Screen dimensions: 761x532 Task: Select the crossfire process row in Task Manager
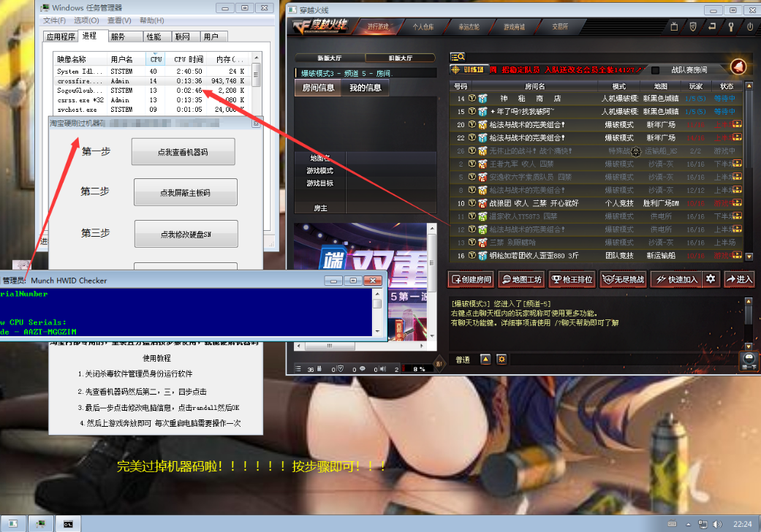[x=152, y=81]
